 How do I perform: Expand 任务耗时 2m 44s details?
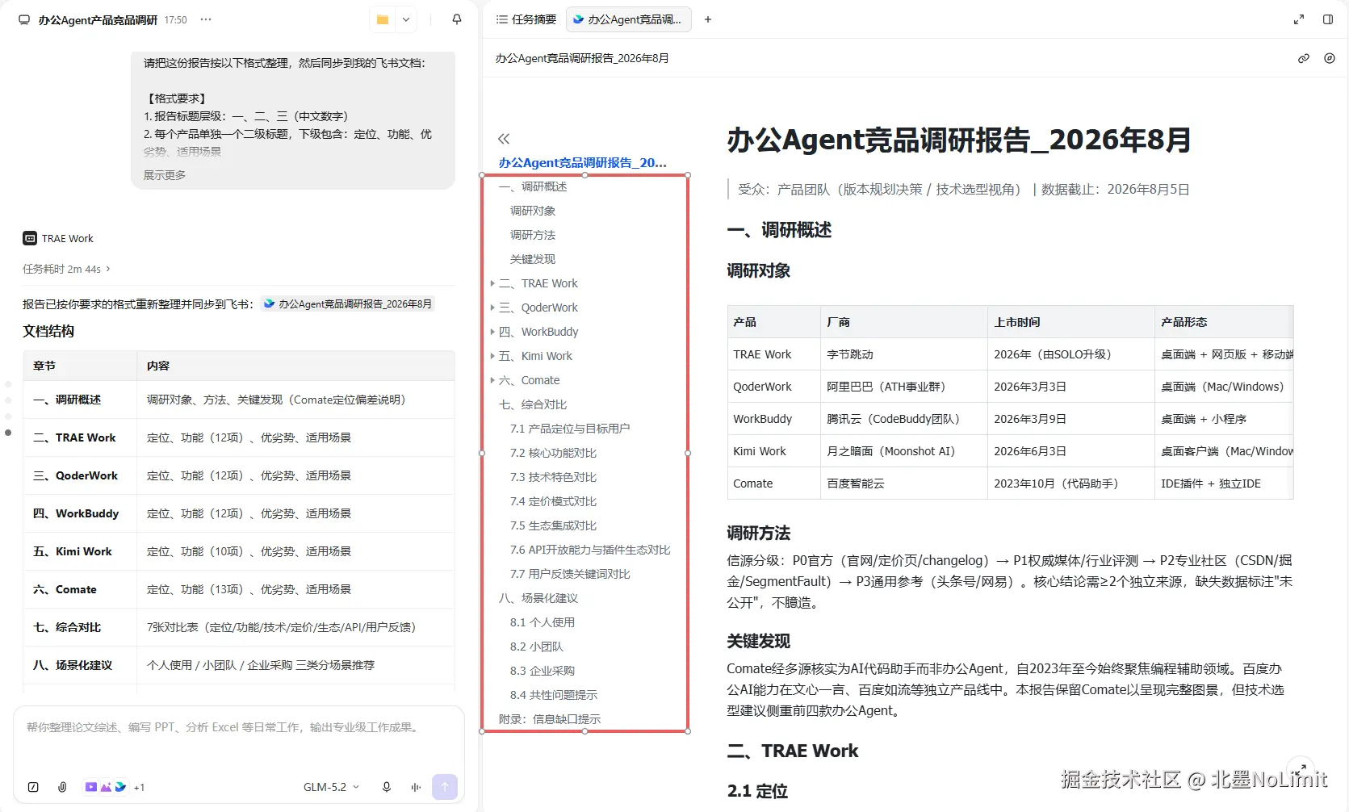tap(66, 269)
